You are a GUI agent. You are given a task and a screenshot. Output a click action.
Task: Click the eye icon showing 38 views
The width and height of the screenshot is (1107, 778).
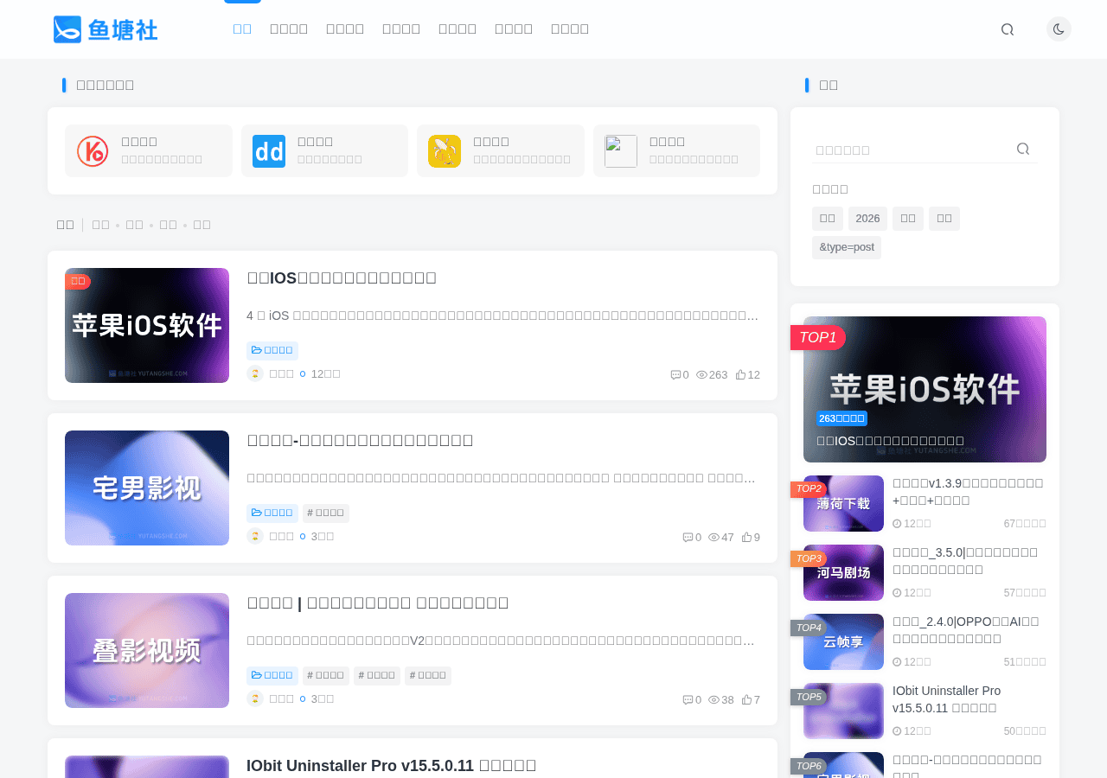click(713, 699)
